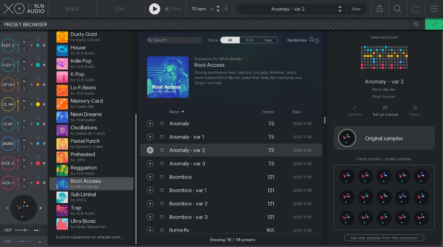This screenshot has height=247, width=443.
Task: Confirm preset with green checkmark
Action: pyautogui.click(x=434, y=24)
